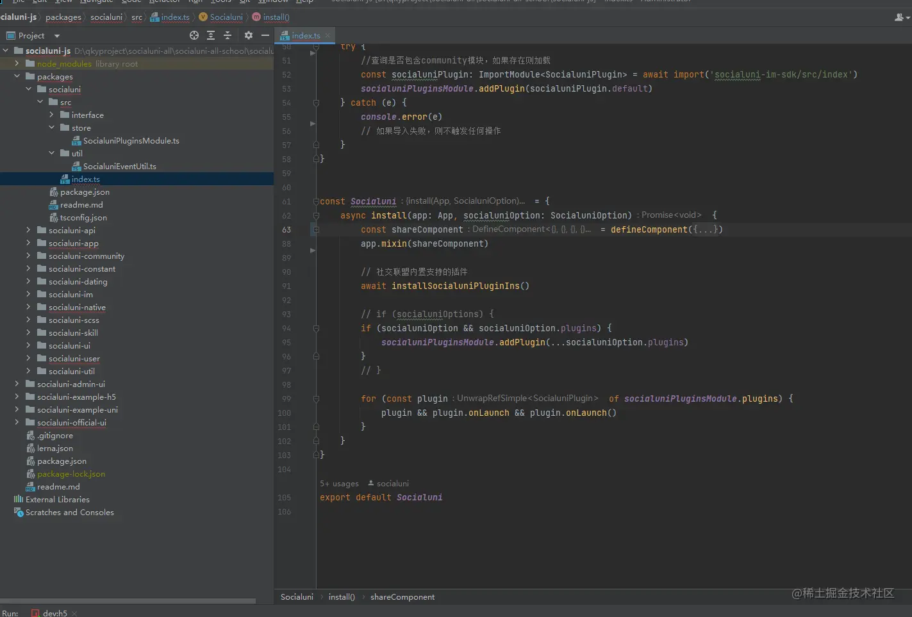This screenshot has height=617, width=912.
Task: Collapse the Socialuni const block at line 61
Action: pos(316,201)
